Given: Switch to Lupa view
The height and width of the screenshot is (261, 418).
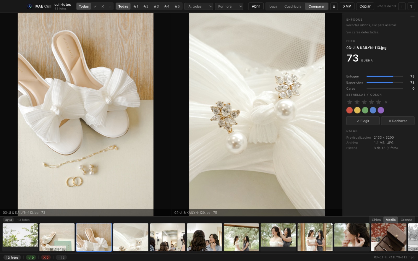Looking at the screenshot, I should (x=273, y=6).
